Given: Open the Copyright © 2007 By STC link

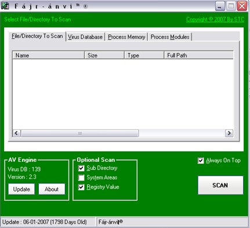Looking at the screenshot, I should coord(215,19).
